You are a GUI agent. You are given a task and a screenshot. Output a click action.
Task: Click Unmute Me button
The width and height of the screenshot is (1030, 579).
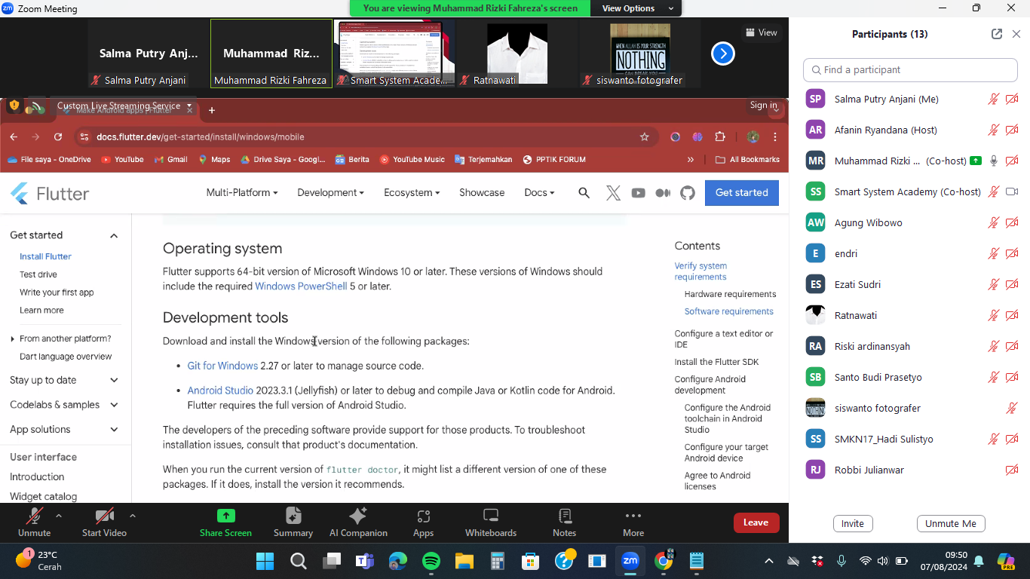pyautogui.click(x=951, y=523)
